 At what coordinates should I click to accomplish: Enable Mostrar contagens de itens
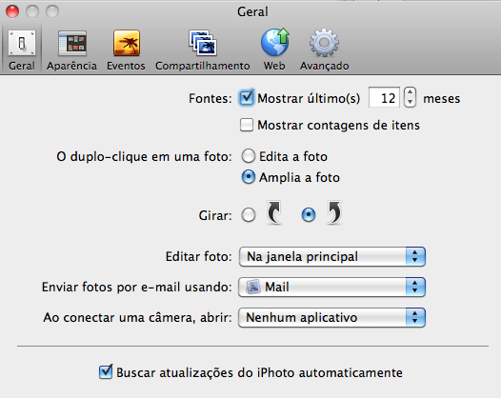tap(247, 125)
